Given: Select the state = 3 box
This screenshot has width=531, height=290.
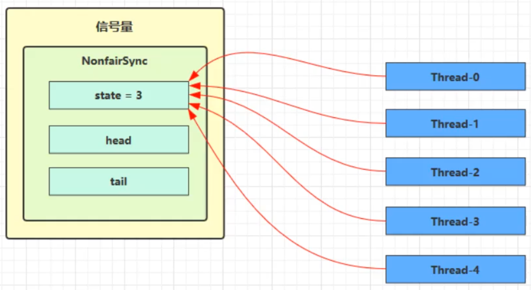Looking at the screenshot, I should 118,95.
